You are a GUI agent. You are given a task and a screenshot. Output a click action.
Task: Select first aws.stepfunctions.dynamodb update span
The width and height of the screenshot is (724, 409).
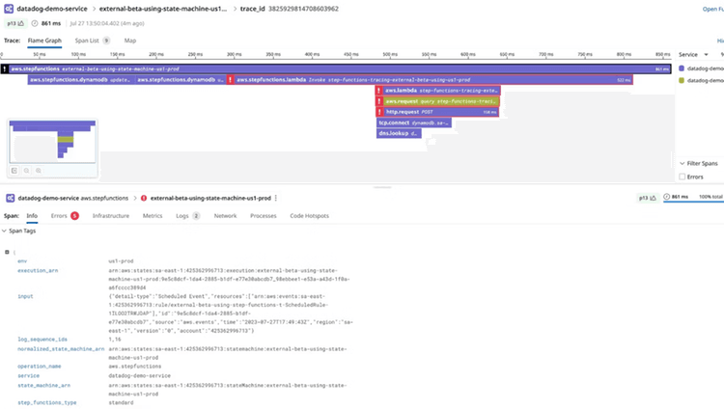pos(81,80)
